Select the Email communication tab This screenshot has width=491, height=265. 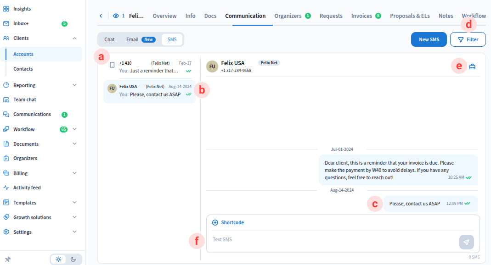point(141,39)
